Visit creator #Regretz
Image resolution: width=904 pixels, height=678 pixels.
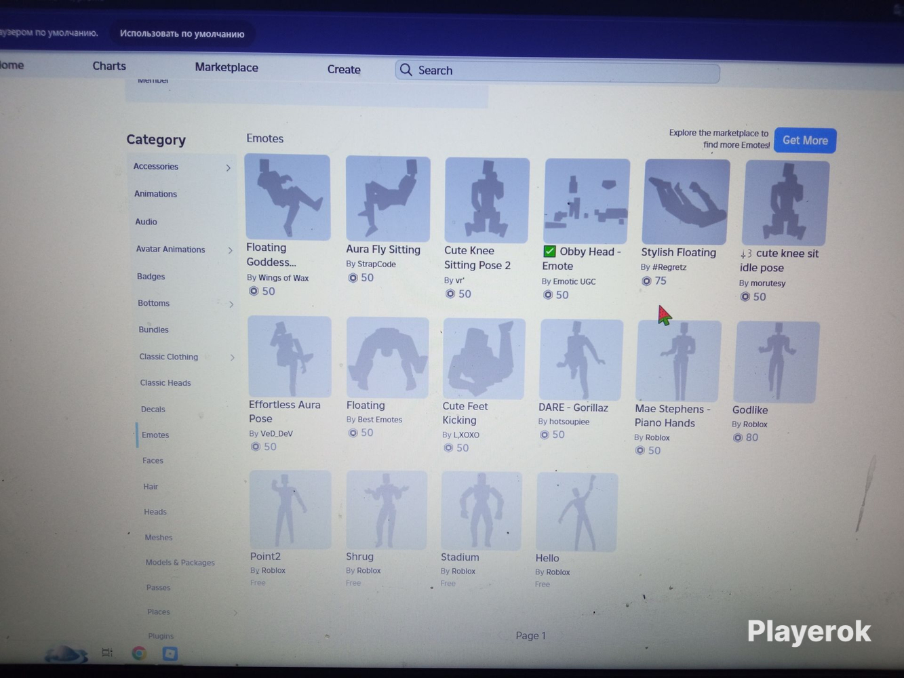click(669, 267)
